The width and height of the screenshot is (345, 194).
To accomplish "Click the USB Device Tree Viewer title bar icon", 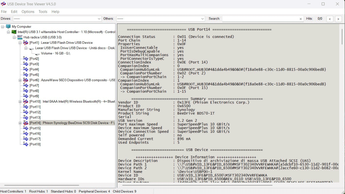I will point(3,4).
